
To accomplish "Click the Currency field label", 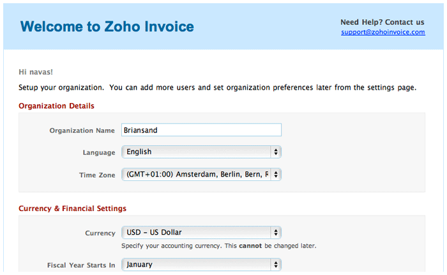I will tap(100, 233).
